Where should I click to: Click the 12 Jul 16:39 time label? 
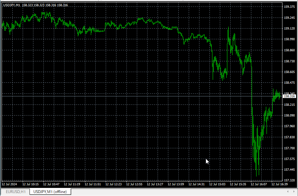click(280, 184)
